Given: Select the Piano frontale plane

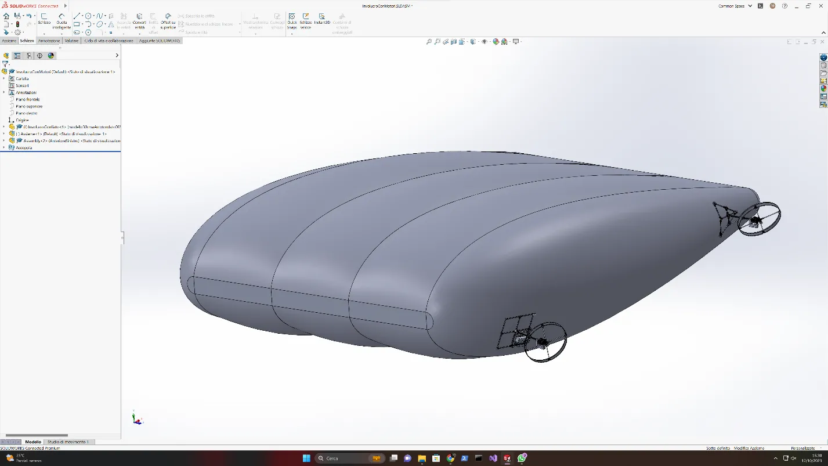Looking at the screenshot, I should pos(29,99).
